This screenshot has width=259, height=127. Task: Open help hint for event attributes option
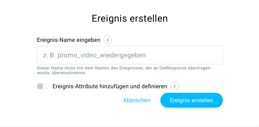click(175, 86)
